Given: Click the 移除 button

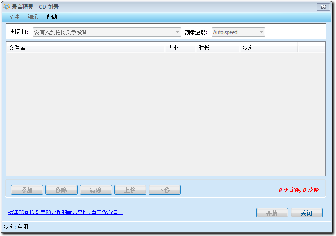Looking at the screenshot, I should (x=61, y=190).
